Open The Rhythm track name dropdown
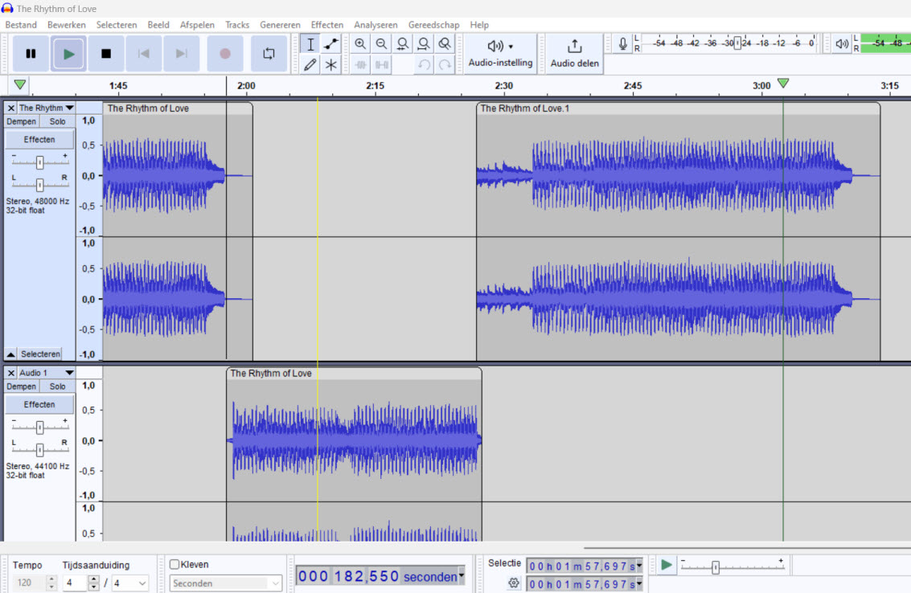Viewport: 911px width, 593px height. pos(46,108)
